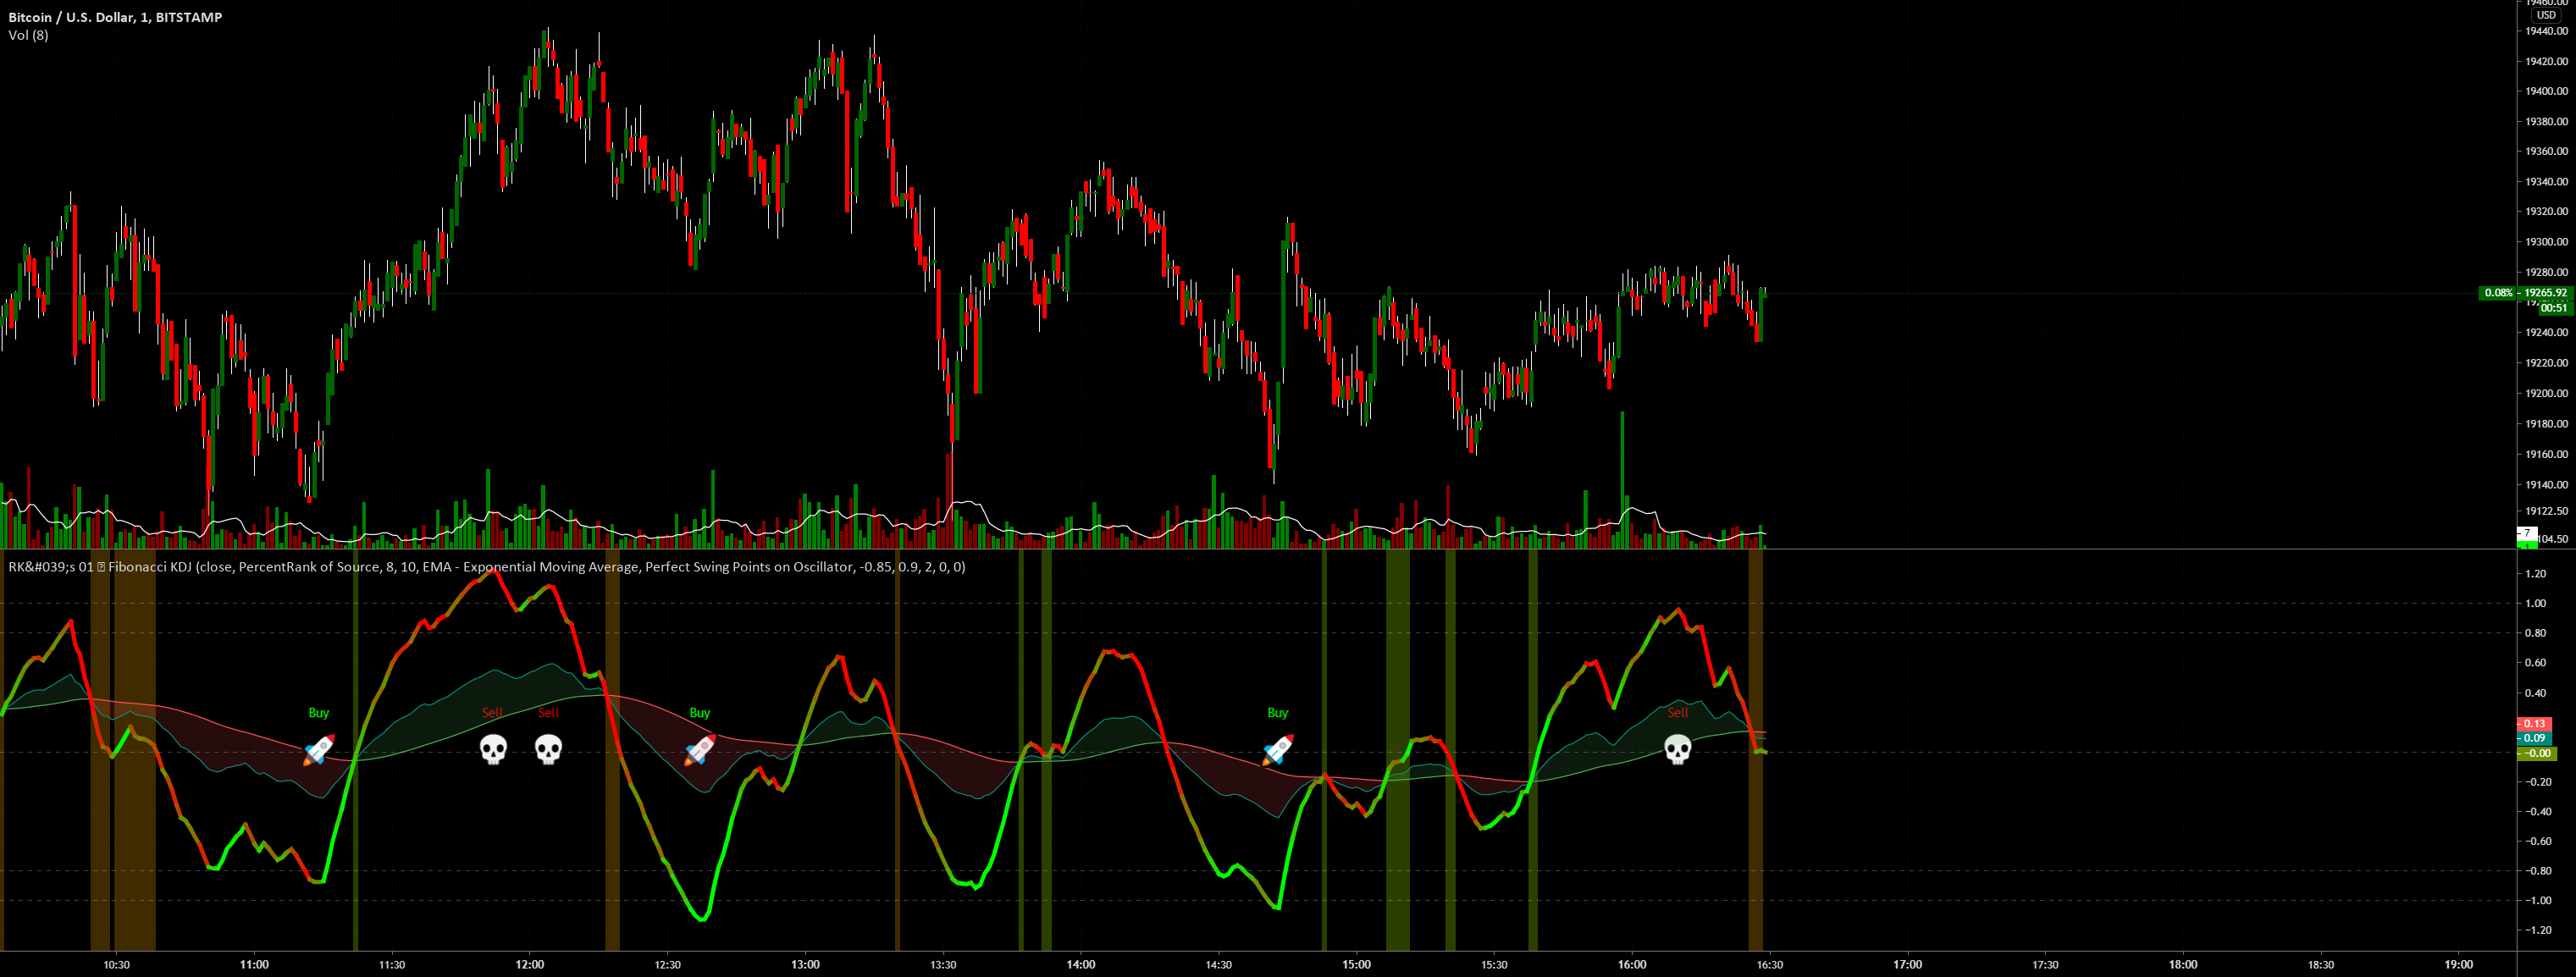Image resolution: width=2576 pixels, height=977 pixels.
Task: Click the 19200.00 price axis label
Action: (x=2546, y=393)
